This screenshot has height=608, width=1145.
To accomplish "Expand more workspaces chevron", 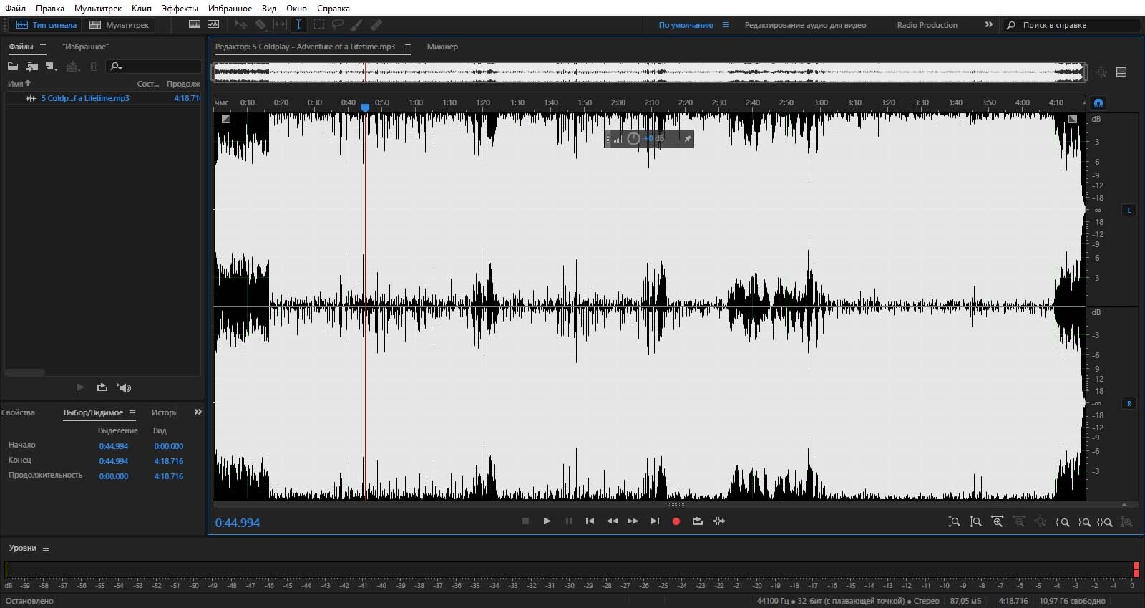I will [989, 25].
